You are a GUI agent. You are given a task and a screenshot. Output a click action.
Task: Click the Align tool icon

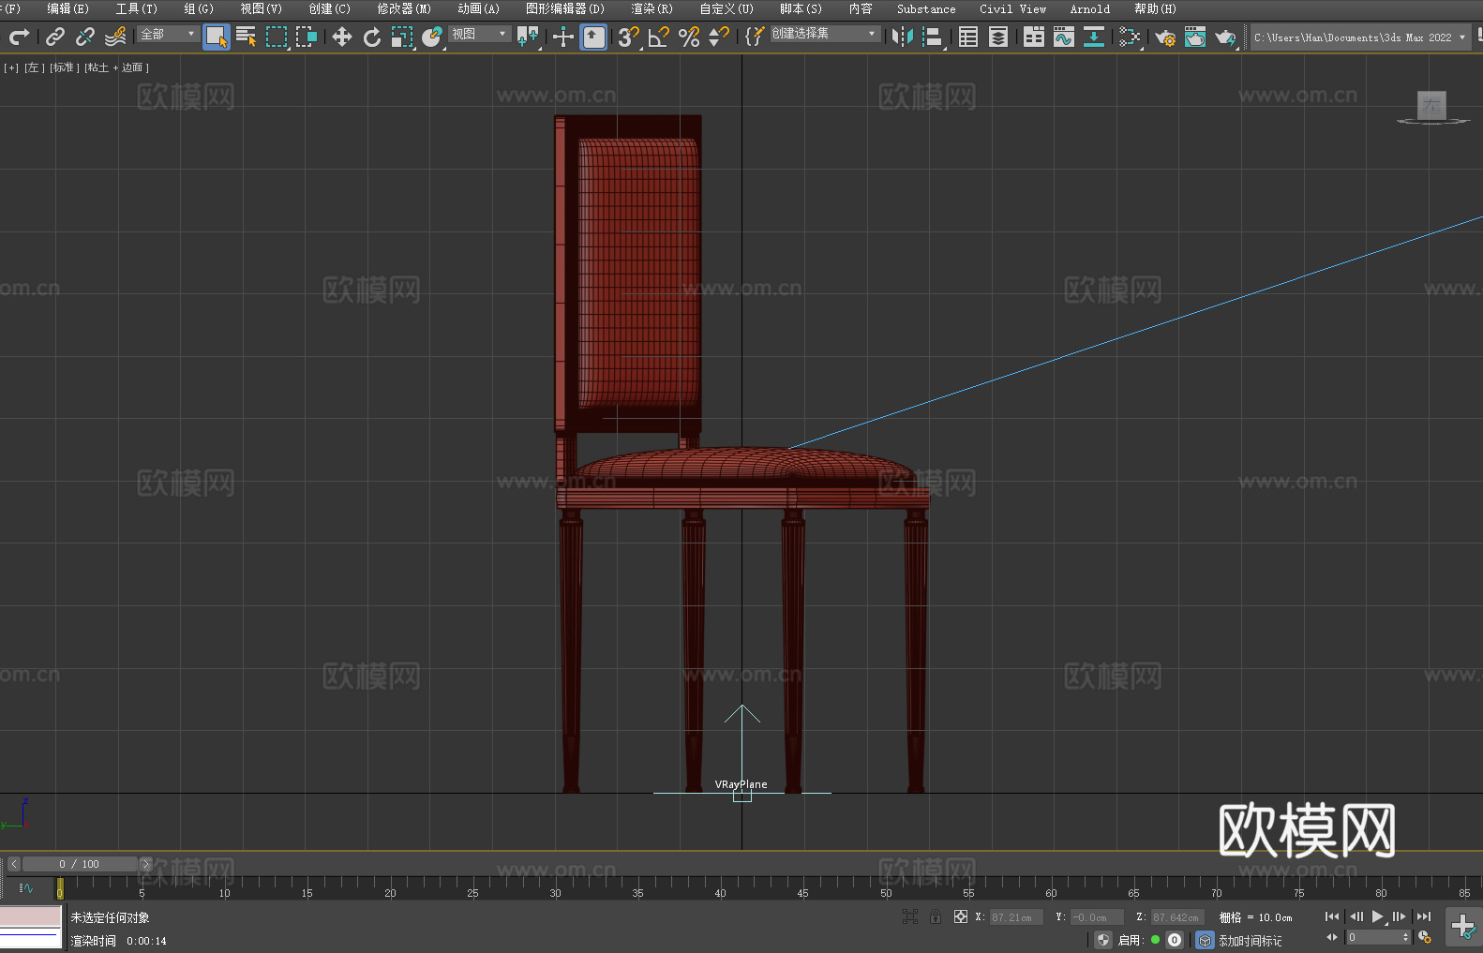[933, 37]
